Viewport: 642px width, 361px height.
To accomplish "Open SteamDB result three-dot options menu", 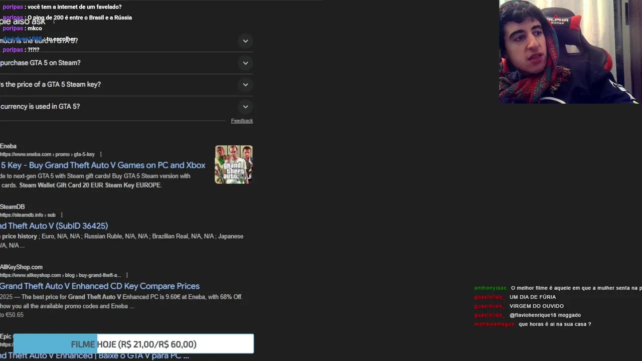I will pyautogui.click(x=62, y=215).
